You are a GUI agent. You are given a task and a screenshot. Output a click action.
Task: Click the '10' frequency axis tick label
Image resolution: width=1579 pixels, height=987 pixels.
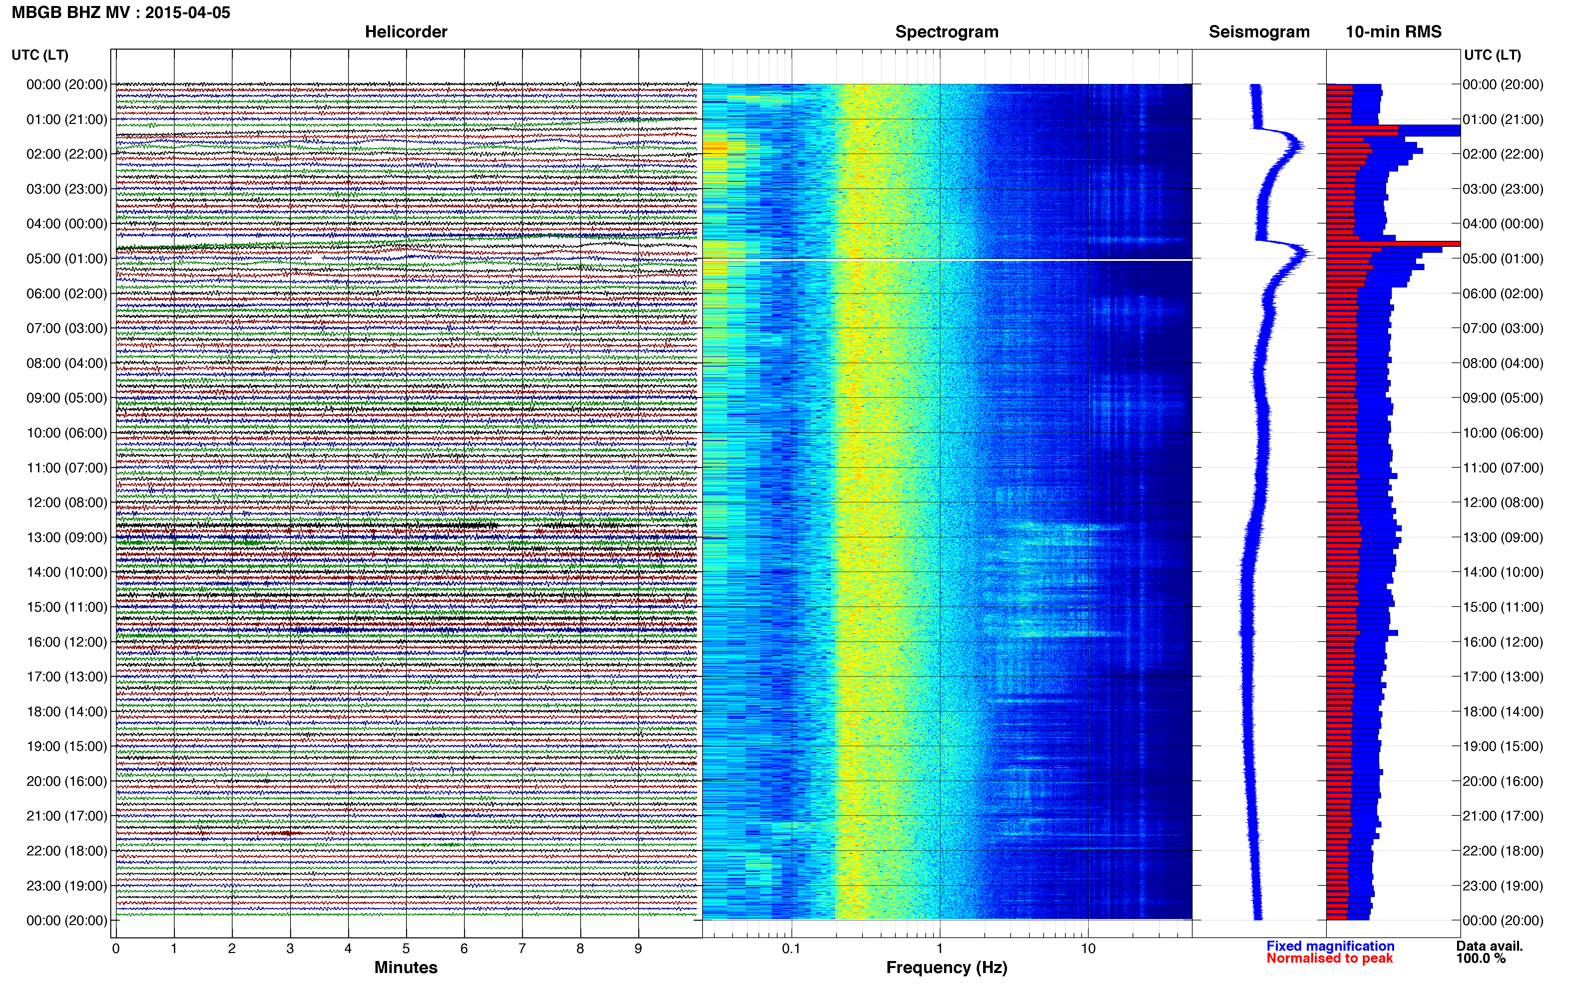point(1088,948)
